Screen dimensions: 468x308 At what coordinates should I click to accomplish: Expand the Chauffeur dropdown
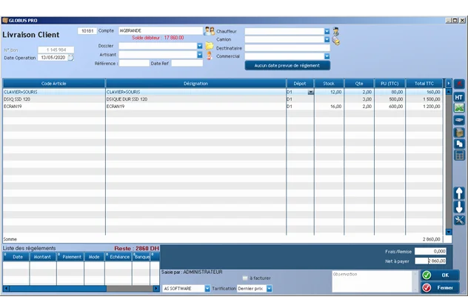point(327,31)
